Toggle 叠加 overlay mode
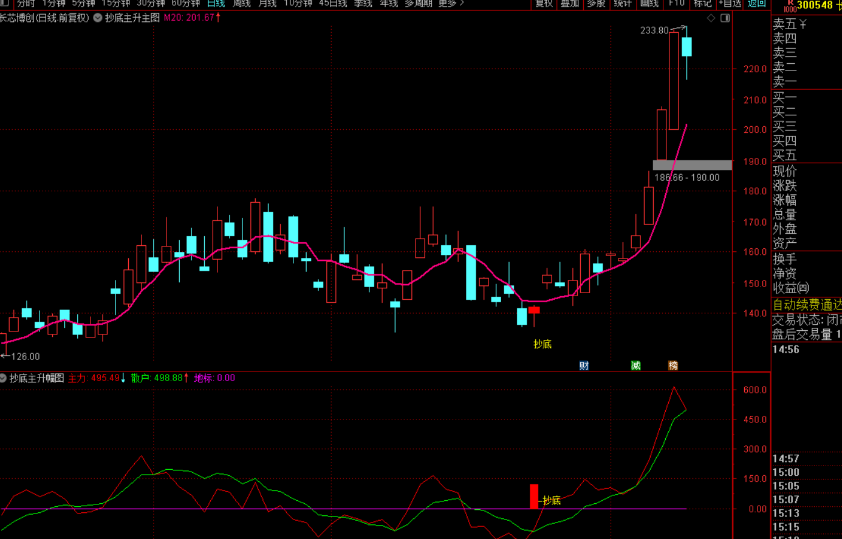 click(x=570, y=4)
